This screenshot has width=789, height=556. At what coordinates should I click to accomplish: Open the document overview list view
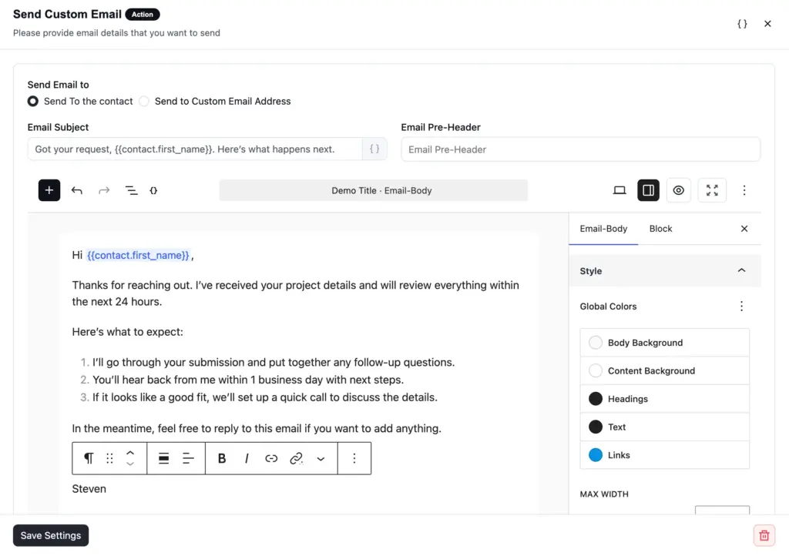[x=131, y=190]
